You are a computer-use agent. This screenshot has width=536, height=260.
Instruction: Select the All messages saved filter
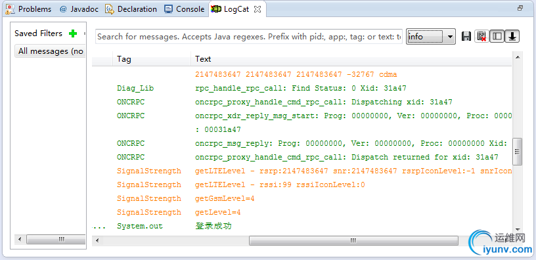point(50,51)
